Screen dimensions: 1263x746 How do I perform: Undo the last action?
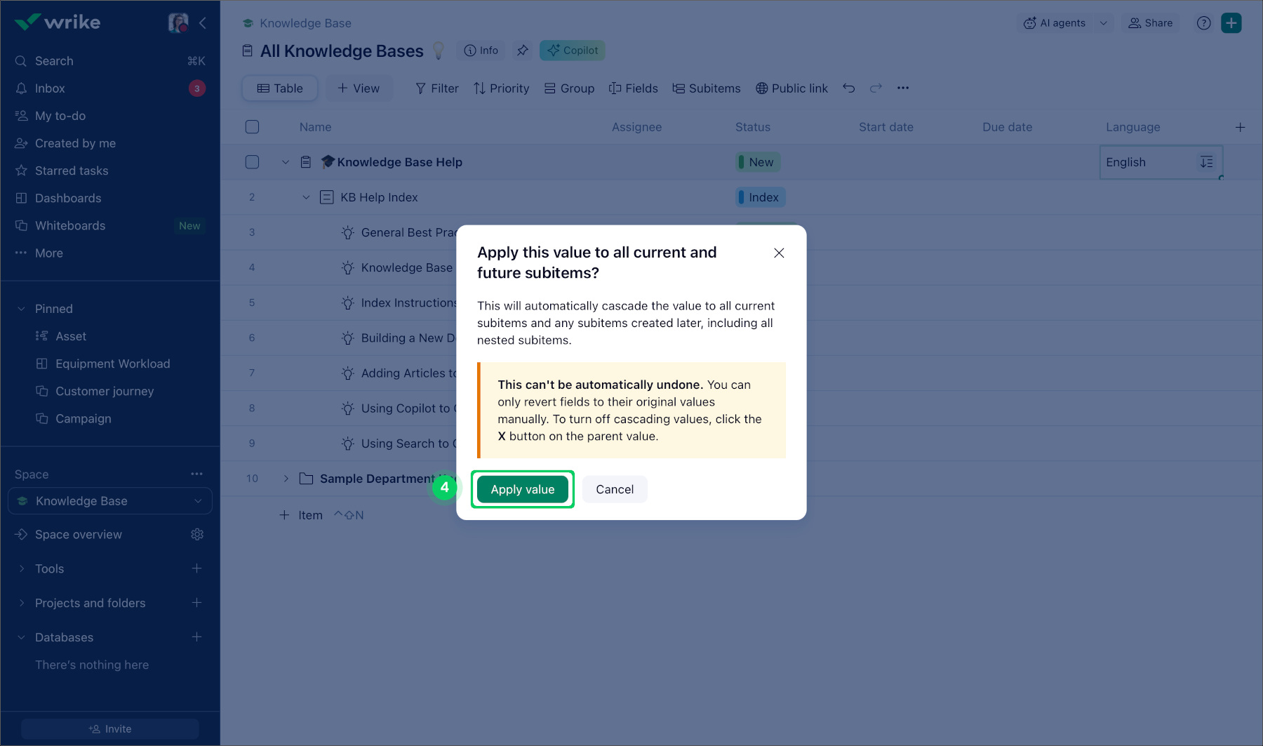[x=849, y=88]
